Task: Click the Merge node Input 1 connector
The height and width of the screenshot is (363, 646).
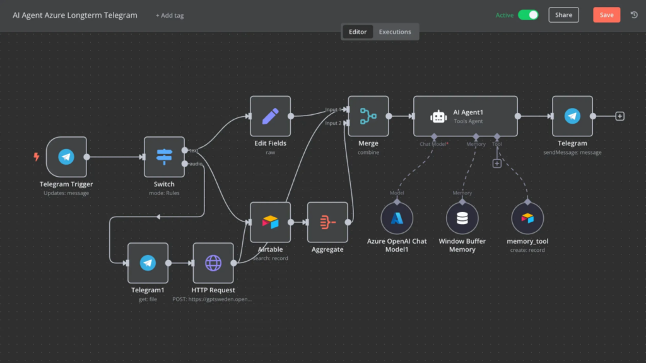Action: (347, 109)
